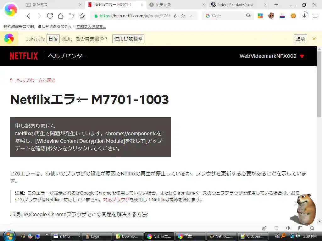Click the trash bin icon in status bar

276,228
